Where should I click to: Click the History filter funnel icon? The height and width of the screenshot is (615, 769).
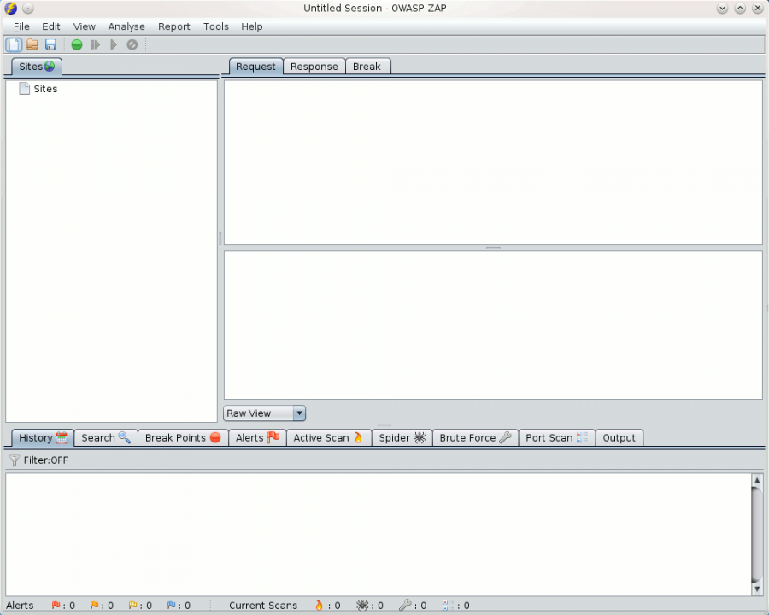click(x=14, y=460)
